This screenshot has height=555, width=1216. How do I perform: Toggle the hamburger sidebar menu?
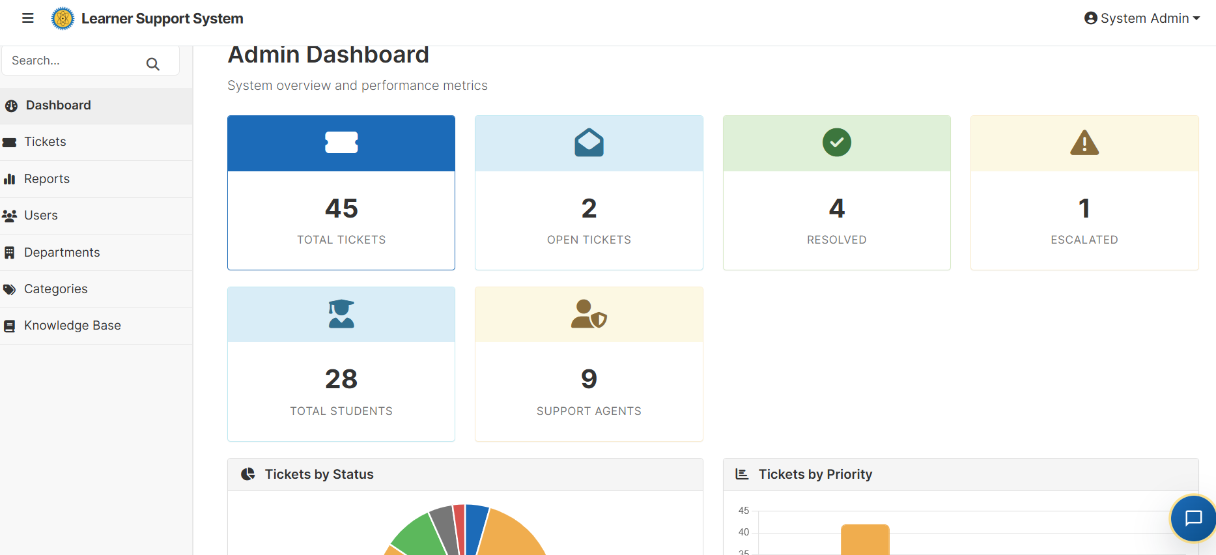(x=27, y=18)
